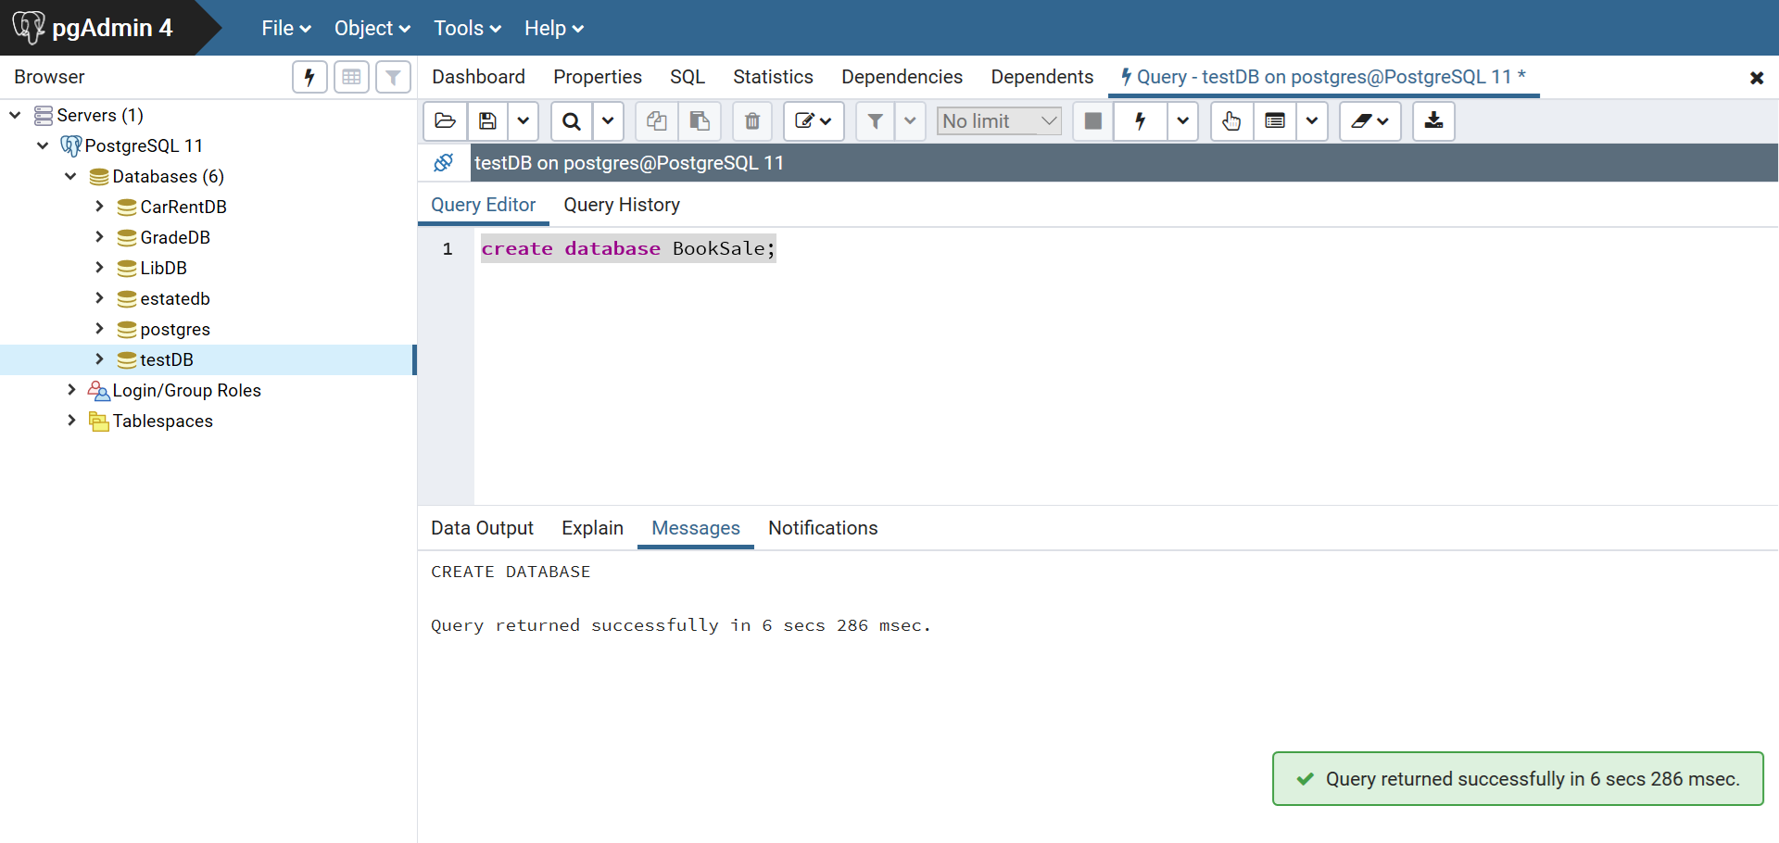Expand the GradeDB database node

click(99, 237)
